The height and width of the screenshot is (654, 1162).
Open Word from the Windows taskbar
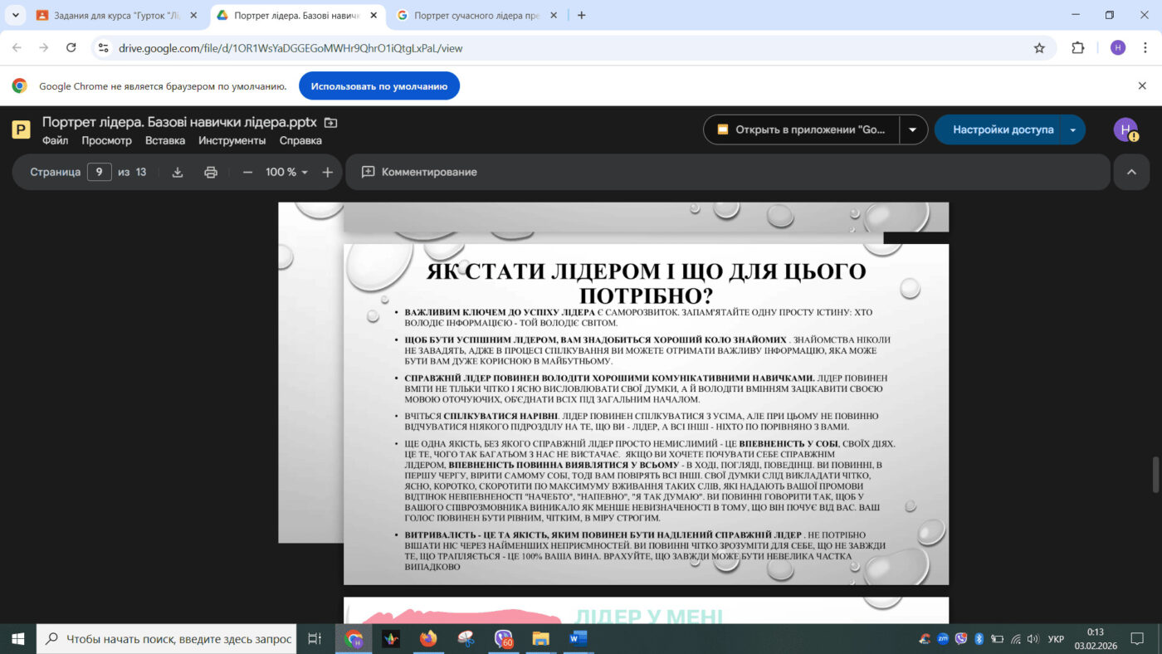(578, 638)
